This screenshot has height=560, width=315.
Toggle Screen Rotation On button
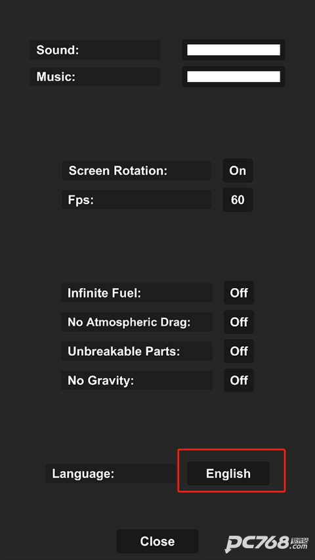click(x=238, y=171)
